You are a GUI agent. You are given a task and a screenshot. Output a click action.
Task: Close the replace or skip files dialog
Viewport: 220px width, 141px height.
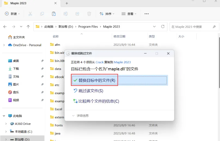pos(168,53)
